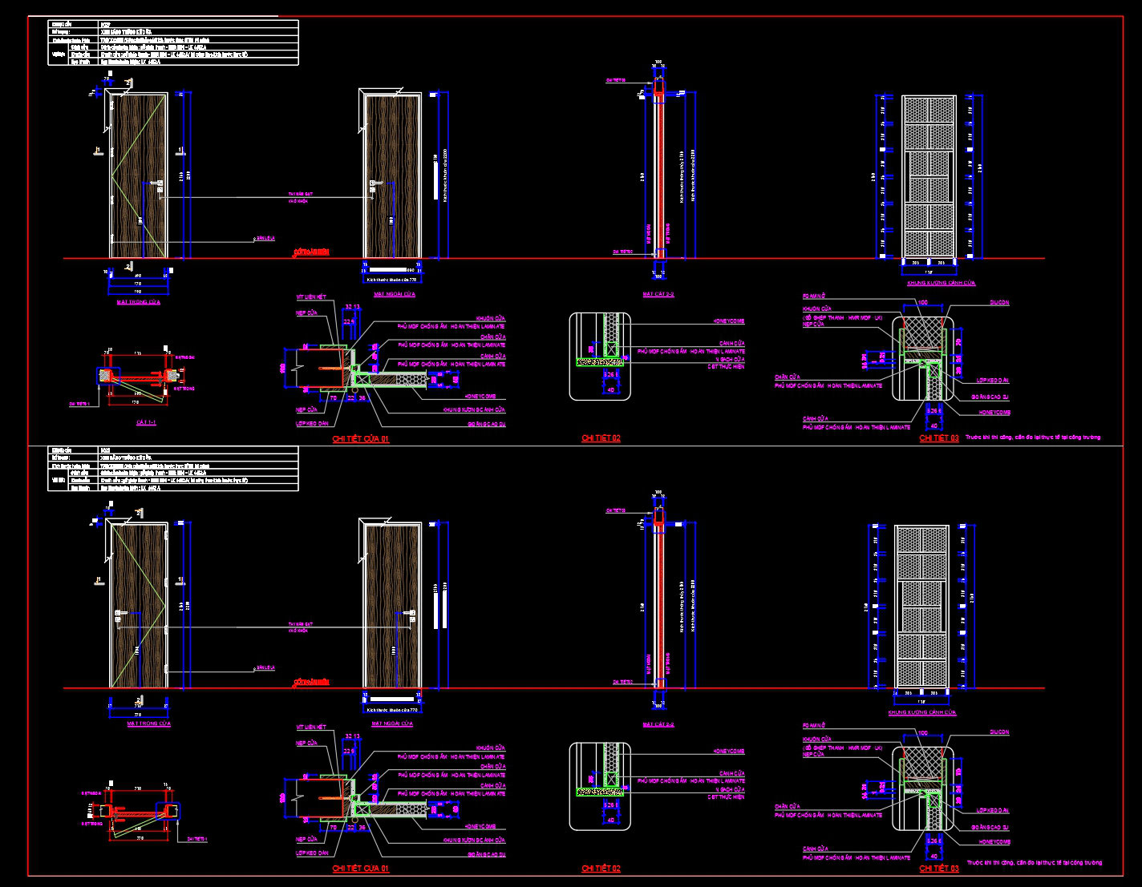Select upper sheet's 'BẢN LỀ LÁ' annotation

[x=265, y=239]
